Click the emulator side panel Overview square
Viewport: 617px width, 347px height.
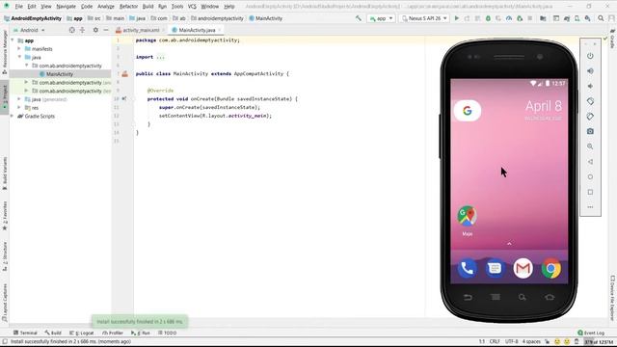click(x=590, y=192)
